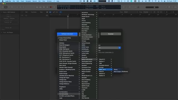The height and width of the screenshot is (100, 178).
Task: Open the Xfer Records vendor submenu
Action: pyautogui.click(x=89, y=98)
